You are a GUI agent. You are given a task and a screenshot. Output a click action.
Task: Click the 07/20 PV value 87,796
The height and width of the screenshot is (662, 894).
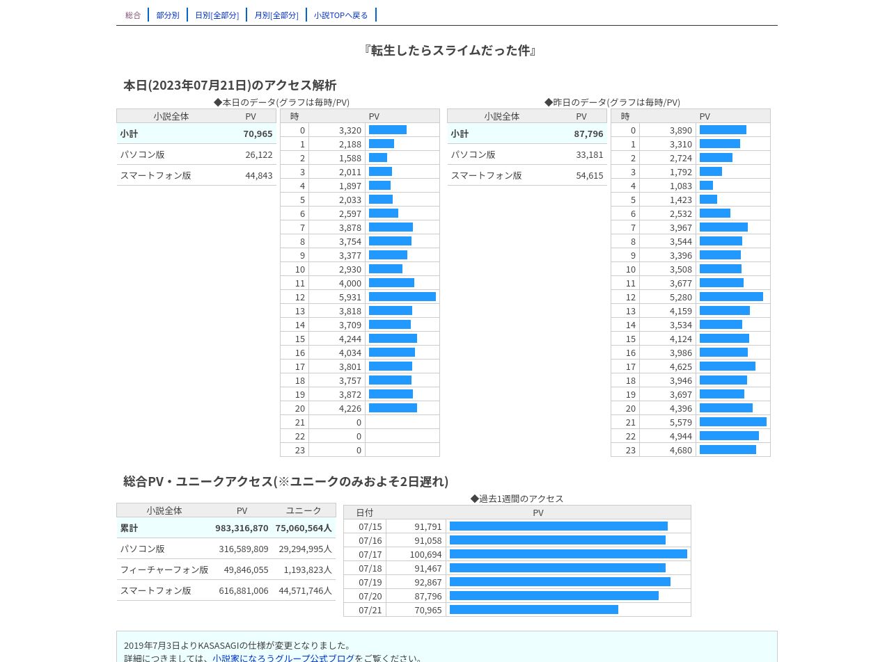pyautogui.click(x=428, y=596)
